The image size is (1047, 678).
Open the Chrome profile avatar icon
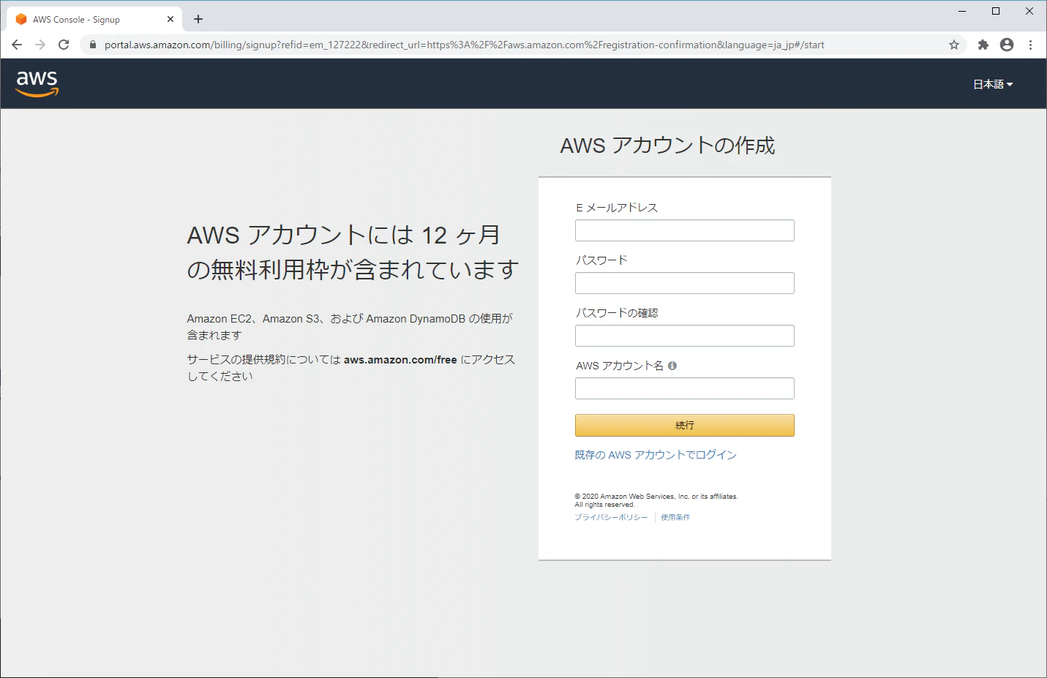coord(1007,45)
